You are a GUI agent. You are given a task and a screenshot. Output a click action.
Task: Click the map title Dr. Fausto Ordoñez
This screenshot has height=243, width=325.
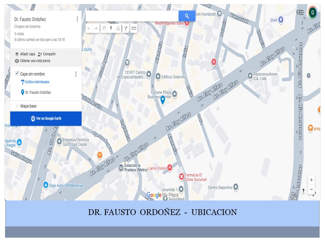click(x=30, y=20)
